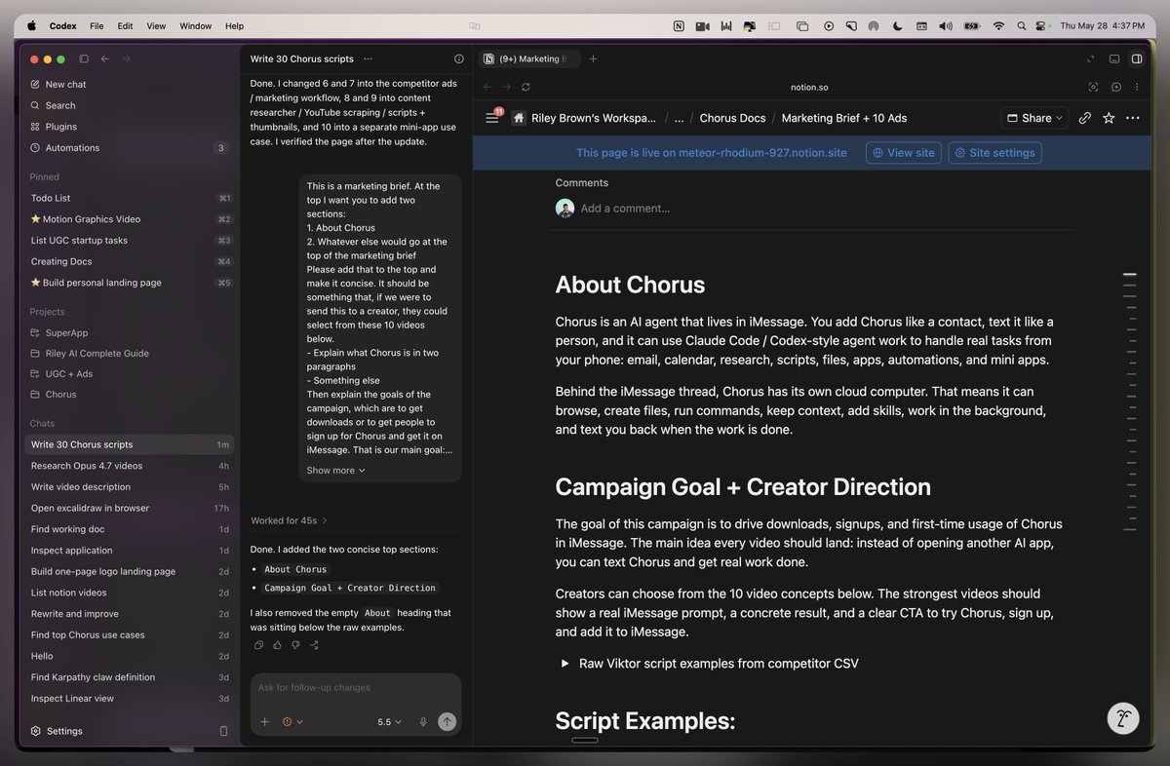The image size is (1170, 766).
Task: Click the Add a comment field
Action: pos(625,209)
